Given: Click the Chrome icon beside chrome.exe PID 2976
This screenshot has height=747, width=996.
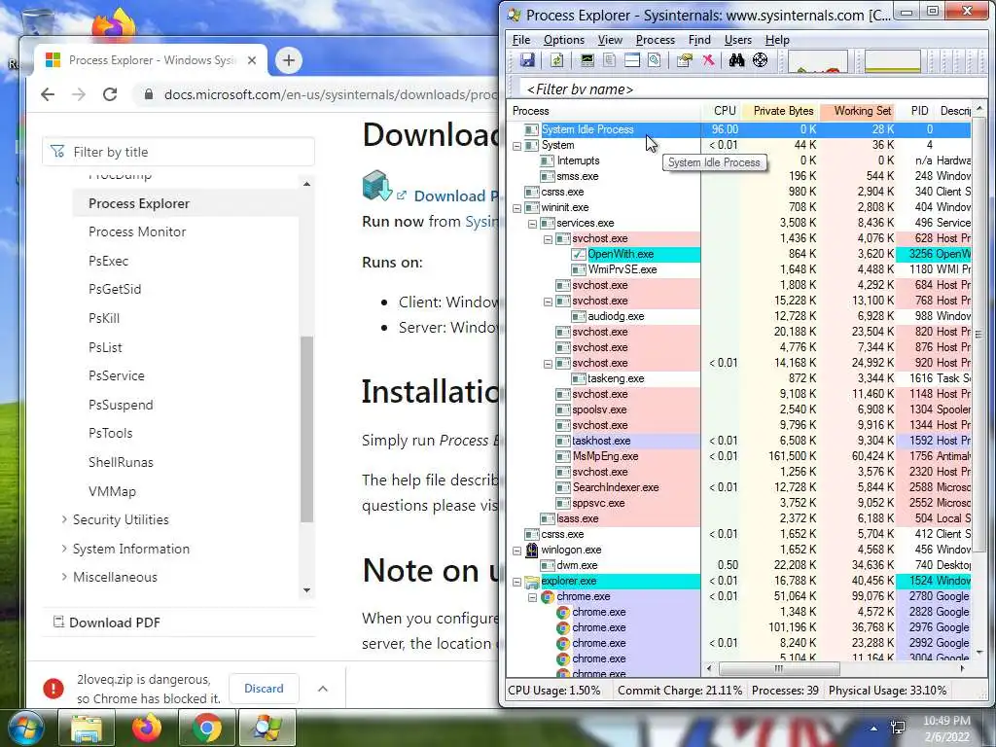Looking at the screenshot, I should pyautogui.click(x=563, y=628).
